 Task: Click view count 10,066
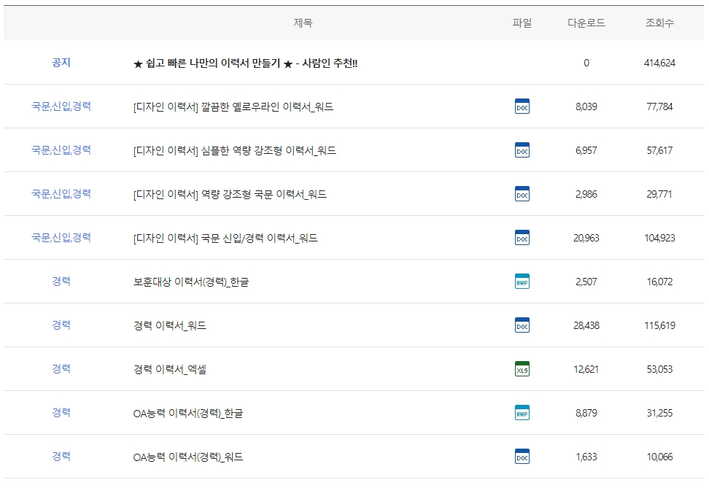point(659,457)
